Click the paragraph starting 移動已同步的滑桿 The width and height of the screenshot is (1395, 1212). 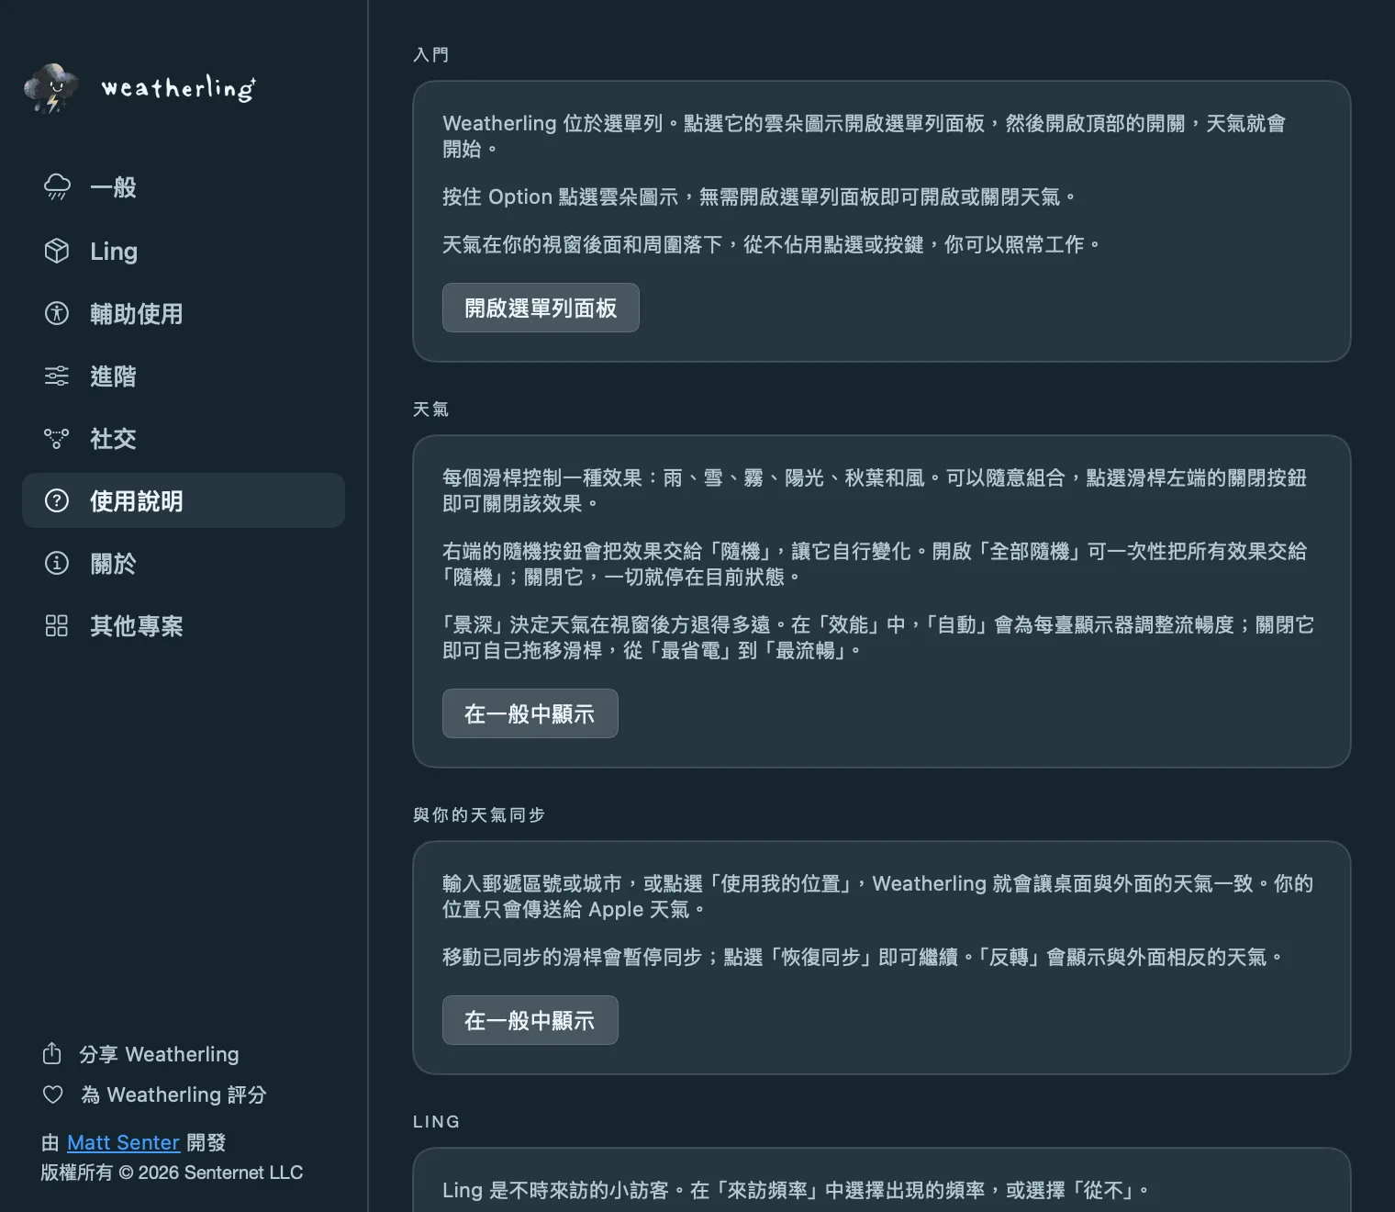pos(863,957)
